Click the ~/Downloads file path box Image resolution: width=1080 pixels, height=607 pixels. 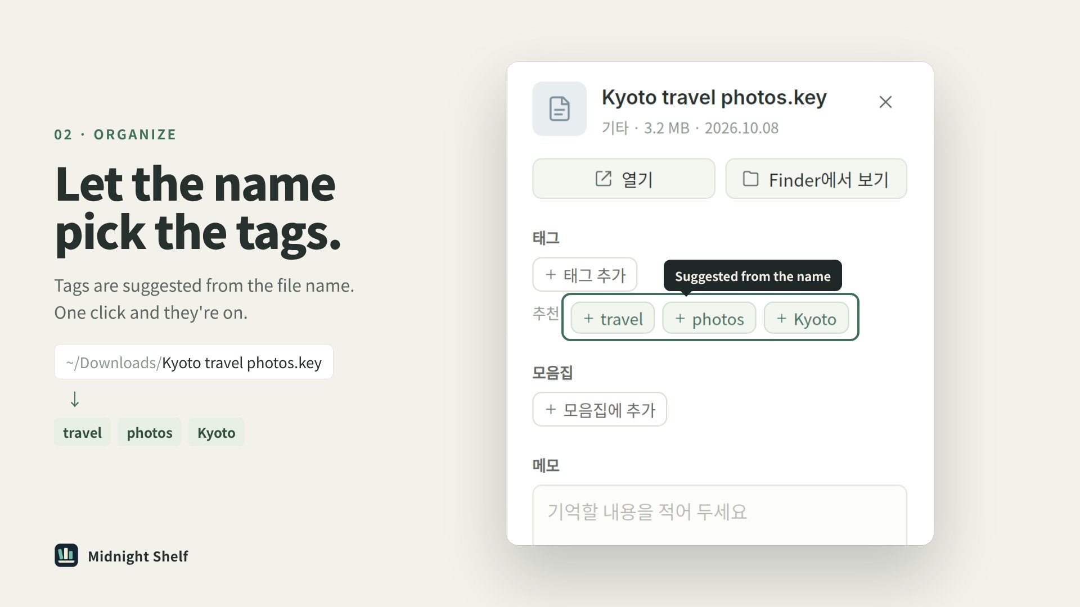pyautogui.click(x=193, y=362)
